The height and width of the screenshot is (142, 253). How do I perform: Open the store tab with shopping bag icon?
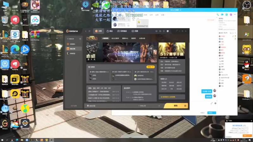click(x=109, y=31)
